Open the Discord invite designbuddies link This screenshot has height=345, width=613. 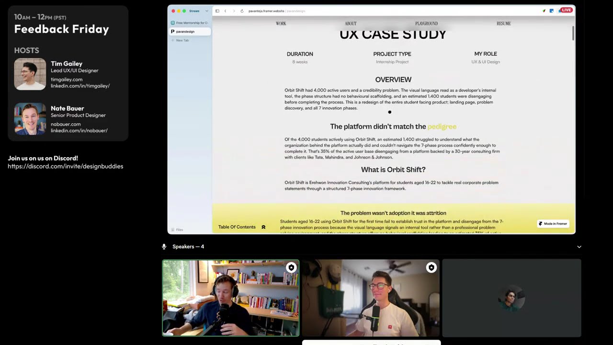point(66,166)
